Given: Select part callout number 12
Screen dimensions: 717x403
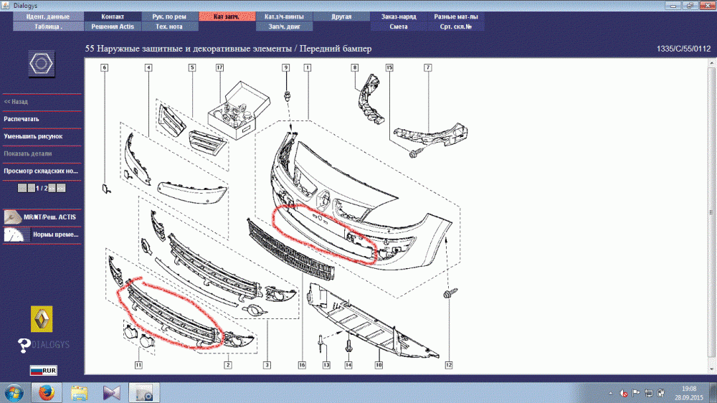Looking at the screenshot, I should click(x=449, y=365).
